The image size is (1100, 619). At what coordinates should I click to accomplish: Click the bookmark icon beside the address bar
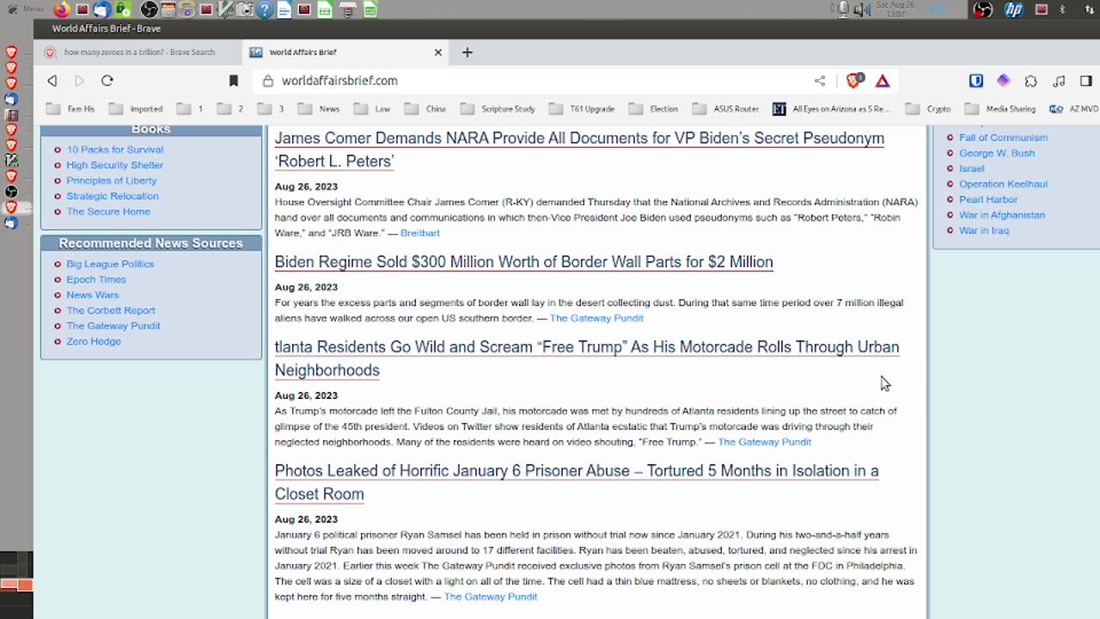[233, 81]
